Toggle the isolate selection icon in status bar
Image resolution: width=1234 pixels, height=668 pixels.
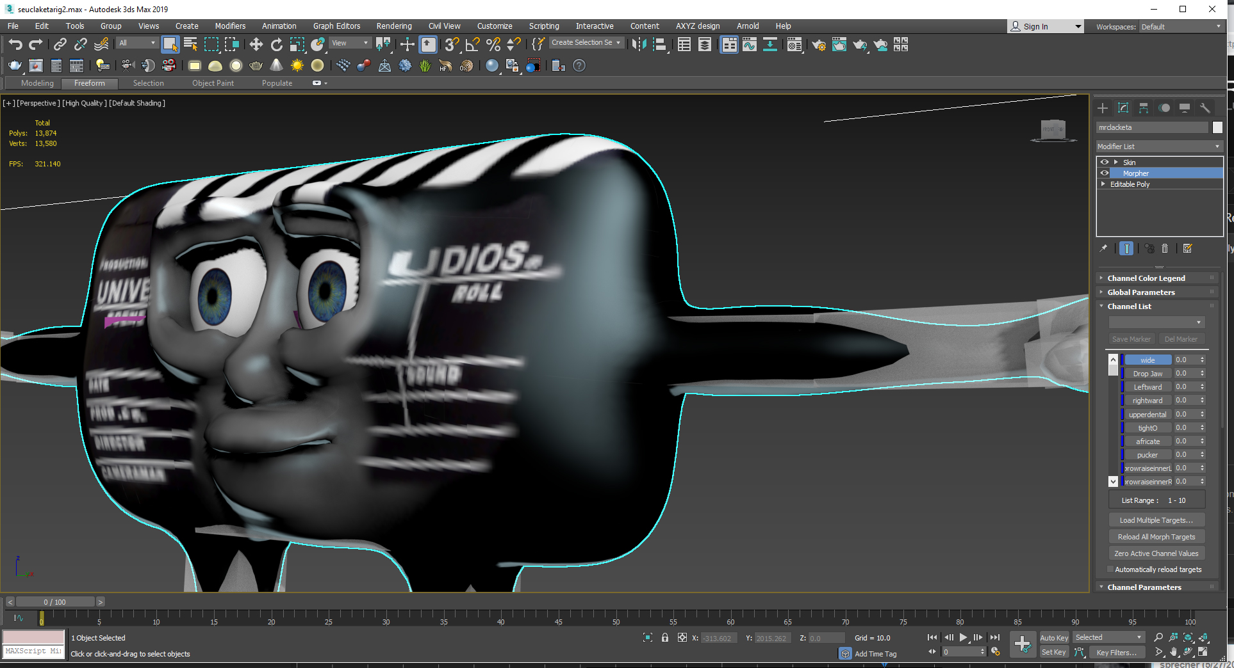[648, 638]
